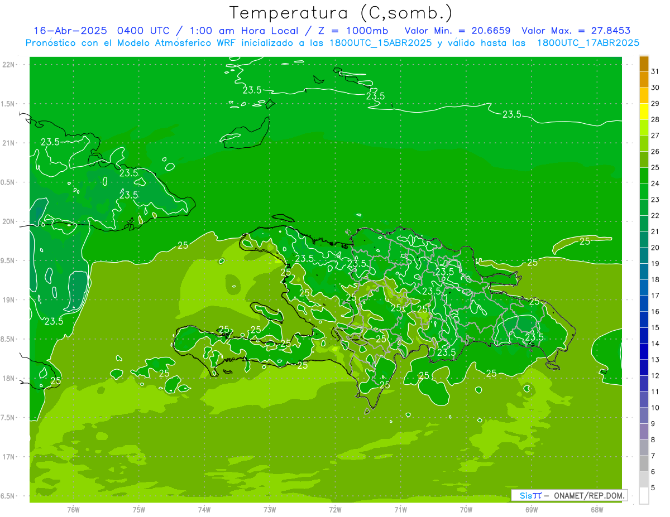
Task: Click the 17N latitude axis label
Action: (9, 457)
